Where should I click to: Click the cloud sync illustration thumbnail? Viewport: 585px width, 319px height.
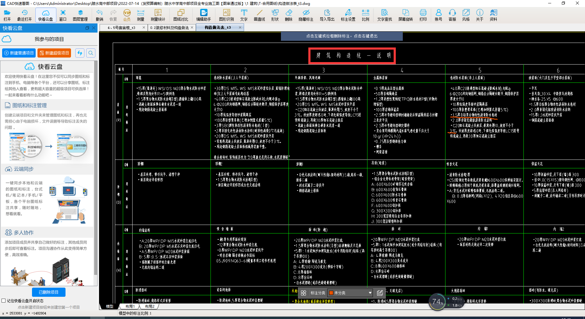pos(69,200)
